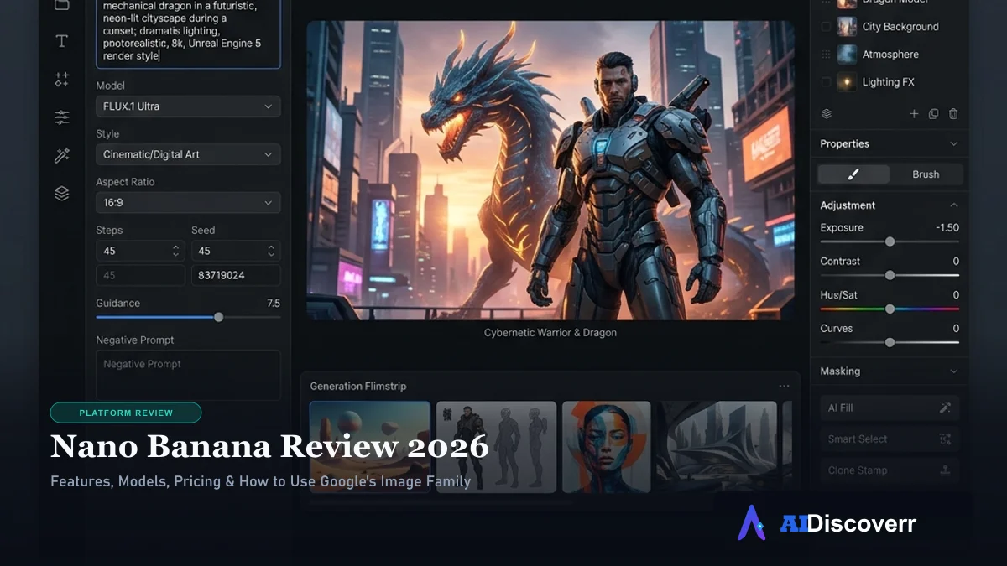Click the Exposure value -1.50
Screen dimensions: 1007x566
coord(947,228)
